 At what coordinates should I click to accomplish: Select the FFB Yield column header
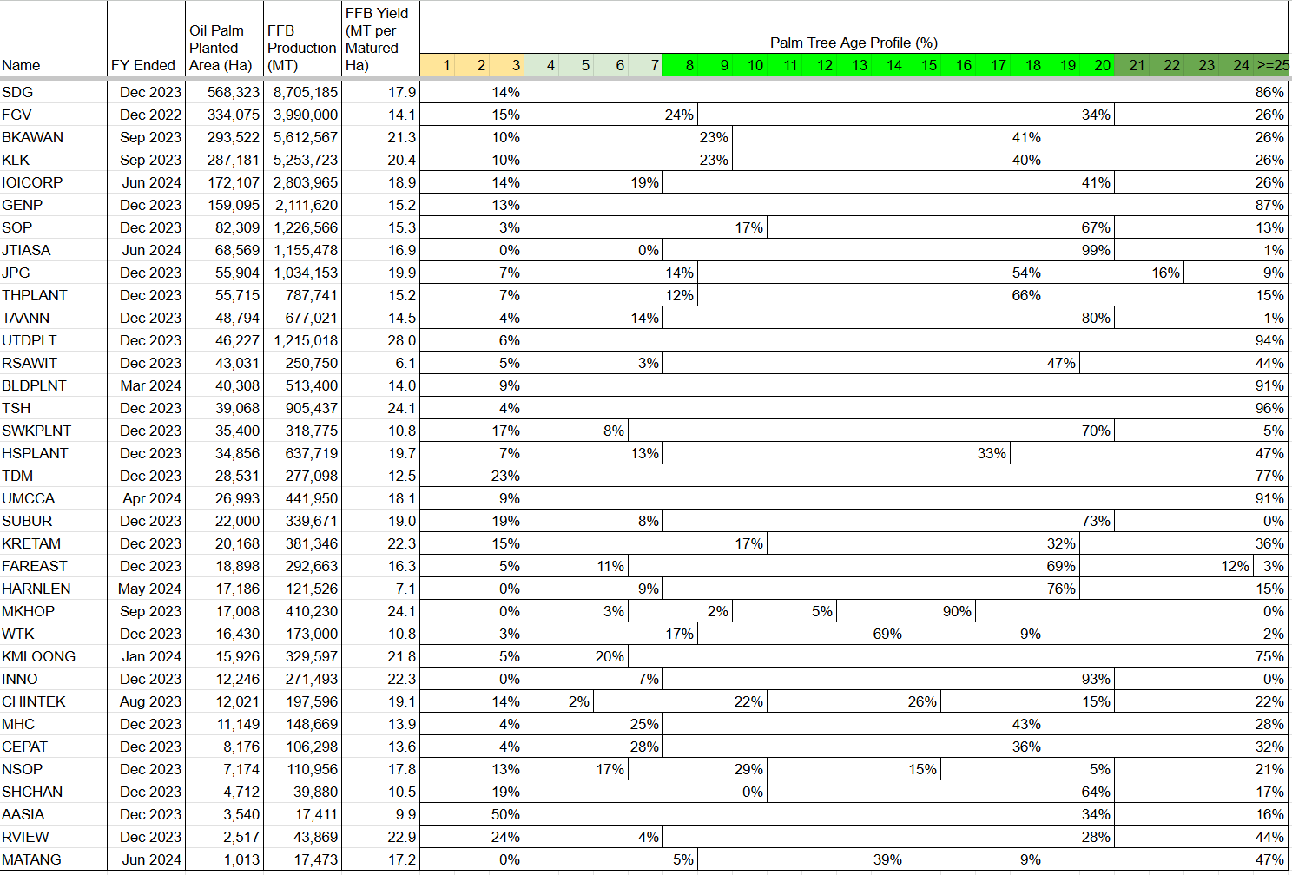[x=380, y=38]
